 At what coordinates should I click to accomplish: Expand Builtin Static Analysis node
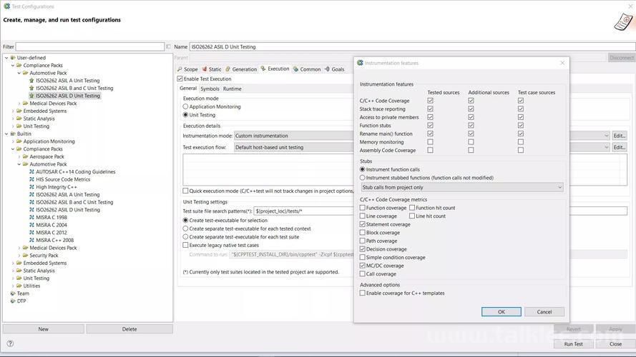tap(13, 271)
